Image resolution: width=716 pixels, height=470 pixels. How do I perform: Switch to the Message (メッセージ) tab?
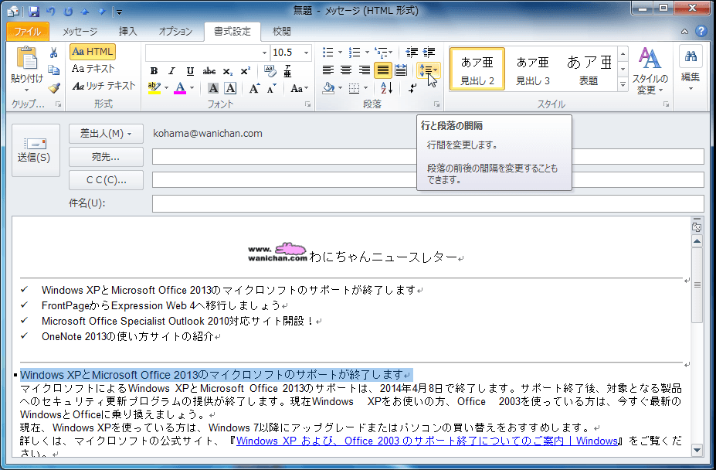80,31
